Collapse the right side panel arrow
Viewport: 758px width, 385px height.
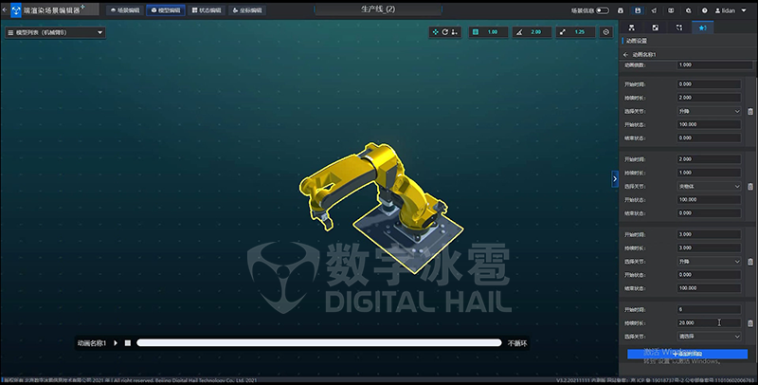coord(615,179)
